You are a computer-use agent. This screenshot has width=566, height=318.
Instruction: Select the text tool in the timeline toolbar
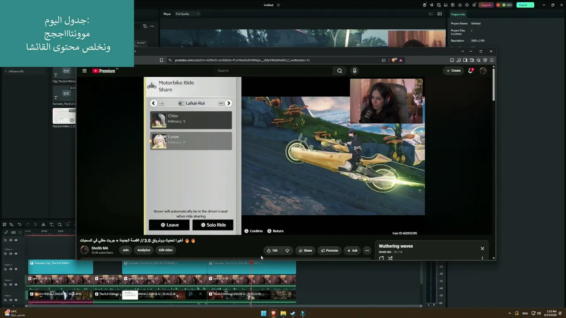51,224
